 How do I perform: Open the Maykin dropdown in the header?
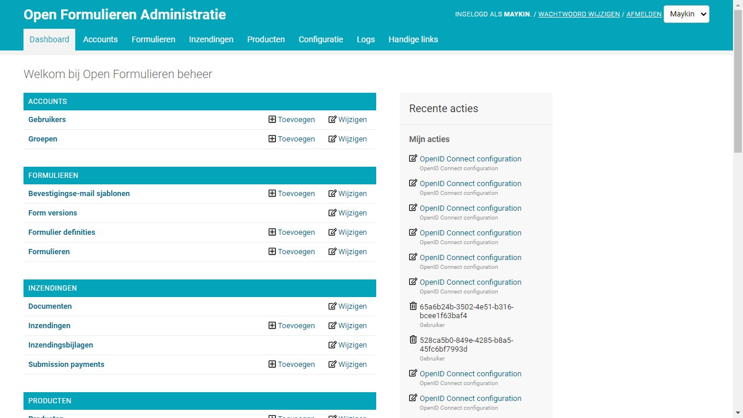click(687, 14)
